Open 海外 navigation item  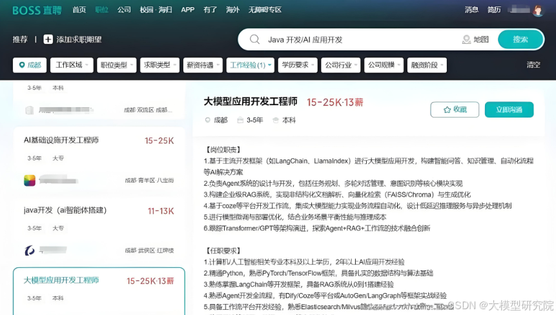232,10
